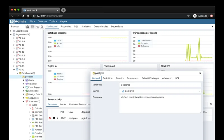Open Parameters tab in postgres dialog

click(x=132, y=78)
